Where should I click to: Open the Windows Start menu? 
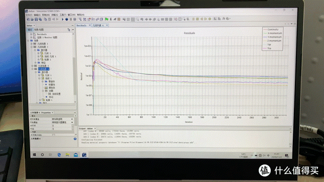click(x=34, y=154)
